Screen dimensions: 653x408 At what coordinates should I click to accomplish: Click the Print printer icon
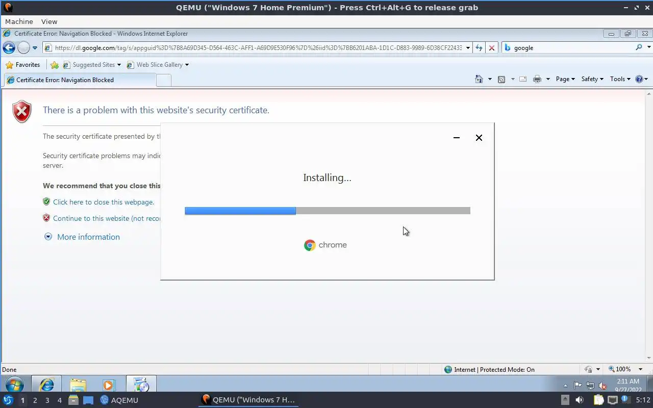click(x=537, y=79)
